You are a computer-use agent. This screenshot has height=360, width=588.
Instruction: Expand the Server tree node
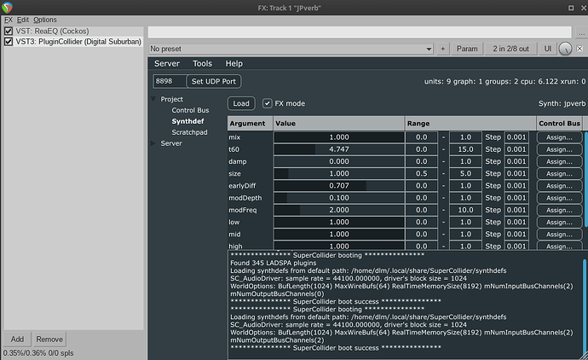click(154, 143)
